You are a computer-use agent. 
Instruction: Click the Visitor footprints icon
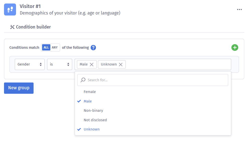(10, 10)
